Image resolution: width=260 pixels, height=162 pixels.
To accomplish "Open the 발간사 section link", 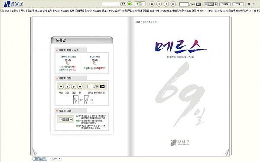I will [15, 11].
